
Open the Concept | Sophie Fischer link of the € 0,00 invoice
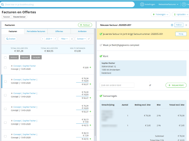pos(24,66)
